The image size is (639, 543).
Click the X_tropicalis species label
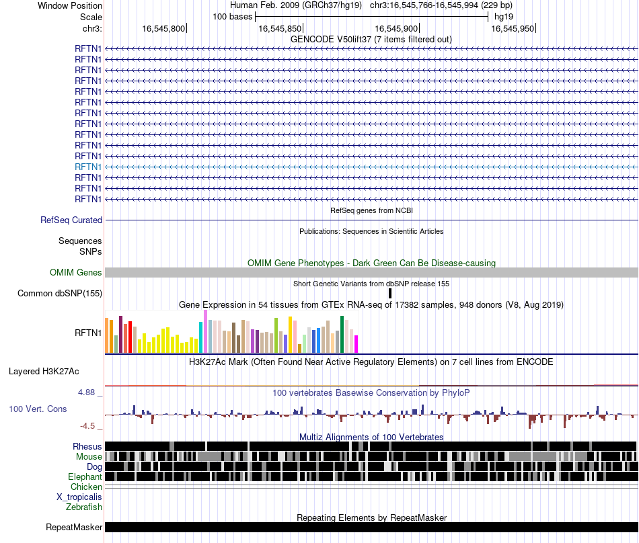(x=79, y=497)
